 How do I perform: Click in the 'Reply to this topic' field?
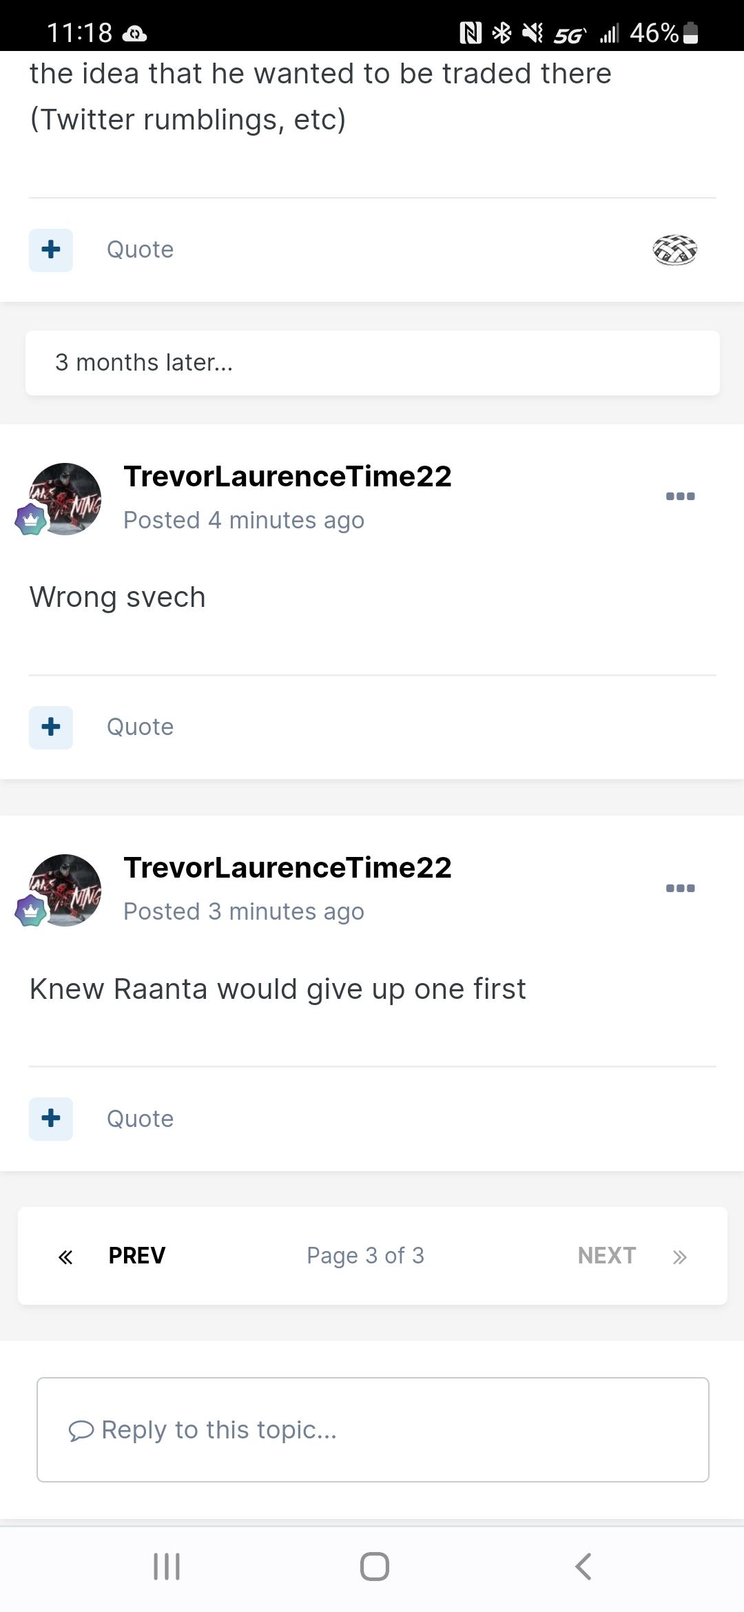pos(372,1429)
